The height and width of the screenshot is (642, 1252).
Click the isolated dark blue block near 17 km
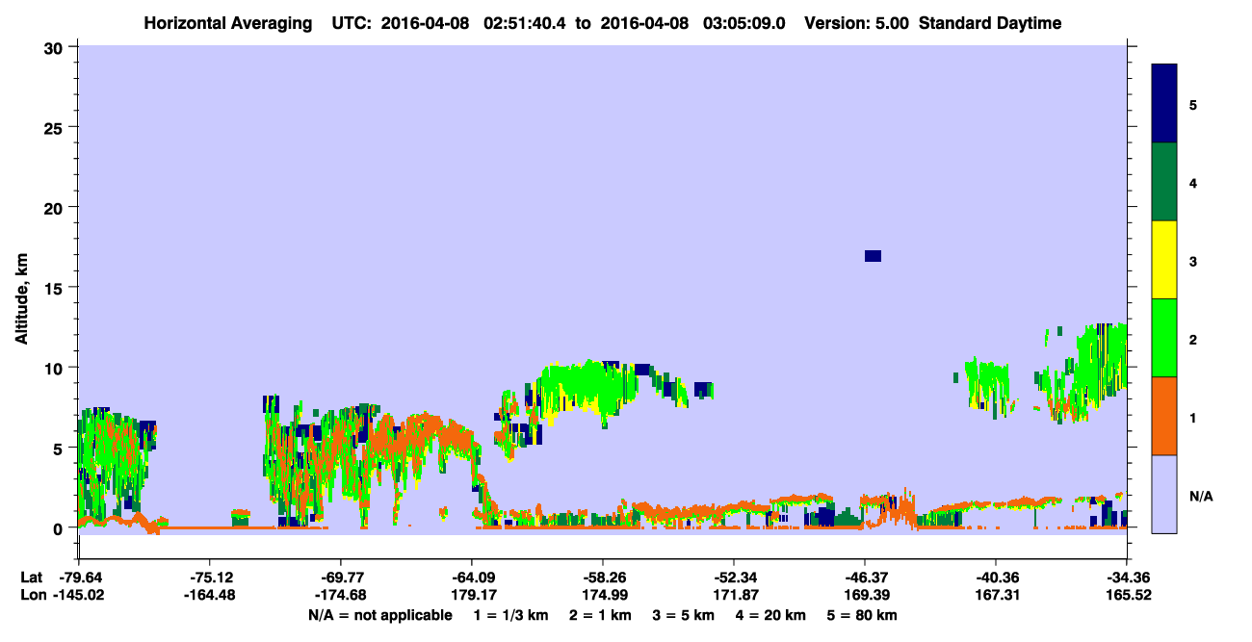click(x=873, y=255)
